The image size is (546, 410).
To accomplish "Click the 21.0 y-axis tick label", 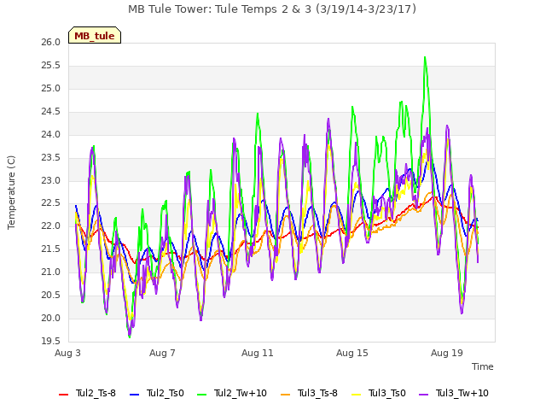I will (x=51, y=272).
